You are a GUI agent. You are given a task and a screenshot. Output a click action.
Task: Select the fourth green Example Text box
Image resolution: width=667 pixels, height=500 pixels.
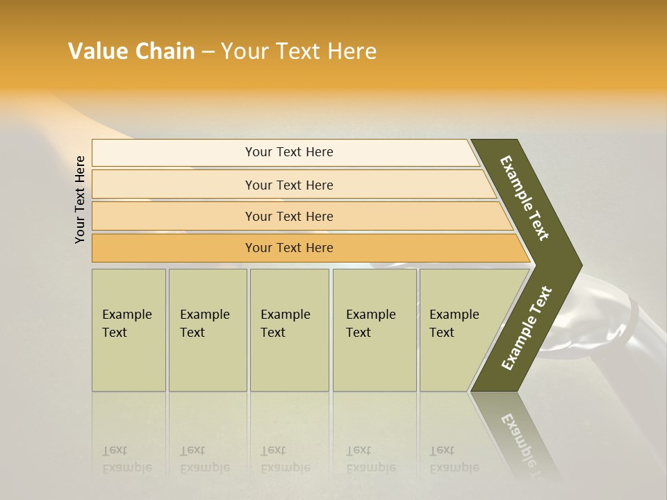[374, 330]
